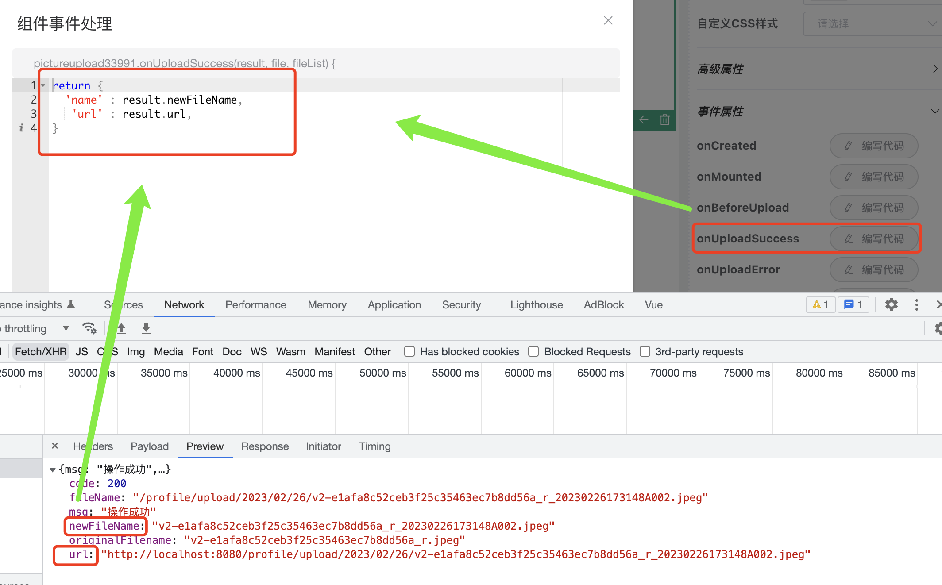Viewport: 942px width, 585px height.
Task: Click the warnings count badge icon
Action: tap(820, 304)
